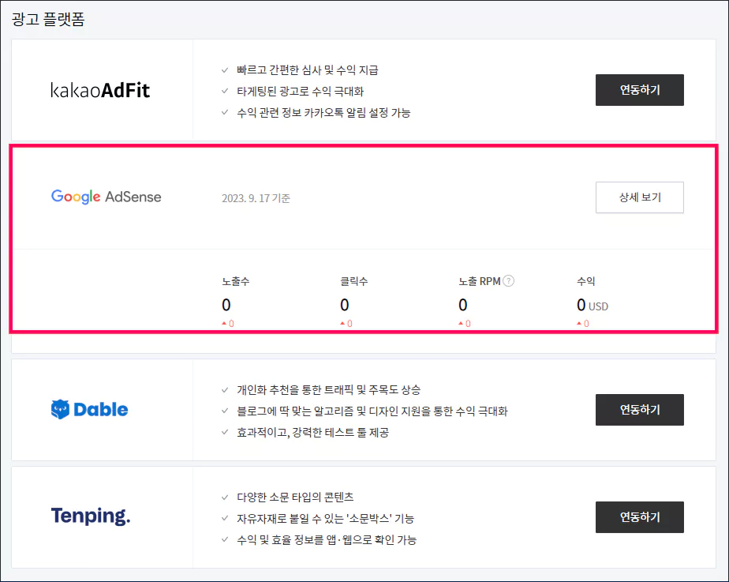
Task: Click the Tenping 연동하기 button
Action: [639, 517]
